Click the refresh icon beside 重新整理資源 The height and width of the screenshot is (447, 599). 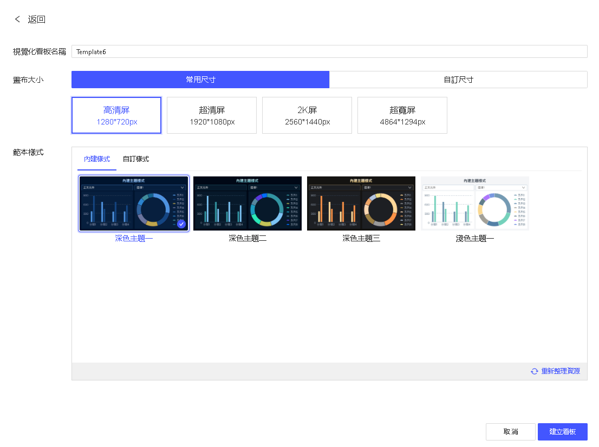pos(535,371)
